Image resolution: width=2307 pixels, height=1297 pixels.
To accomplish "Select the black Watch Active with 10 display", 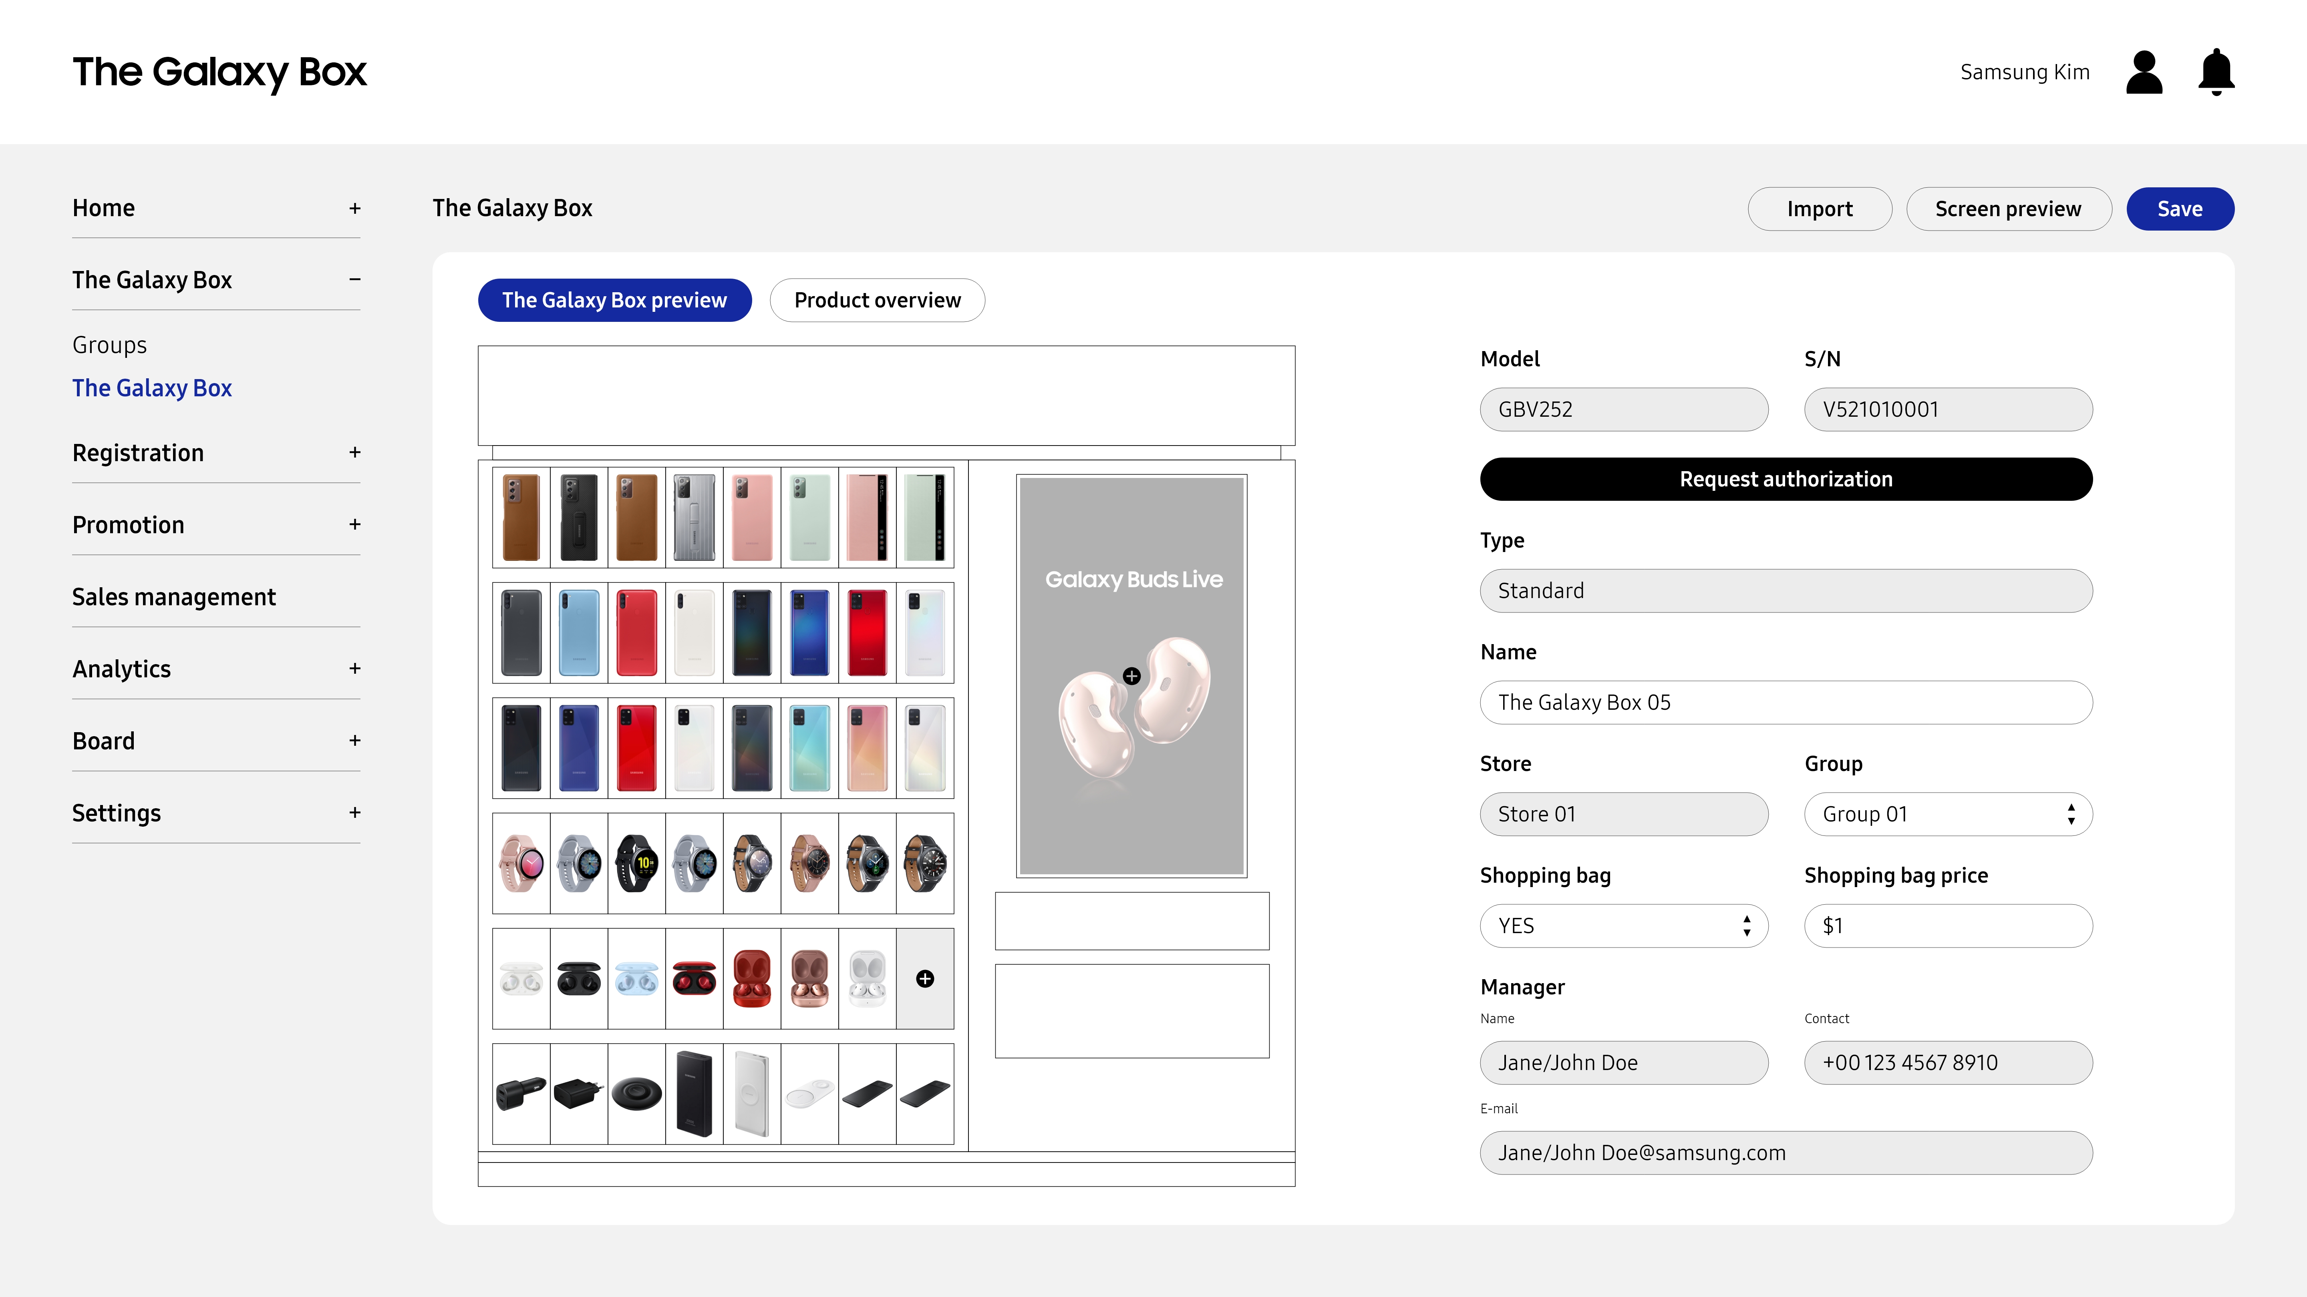I will click(637, 863).
